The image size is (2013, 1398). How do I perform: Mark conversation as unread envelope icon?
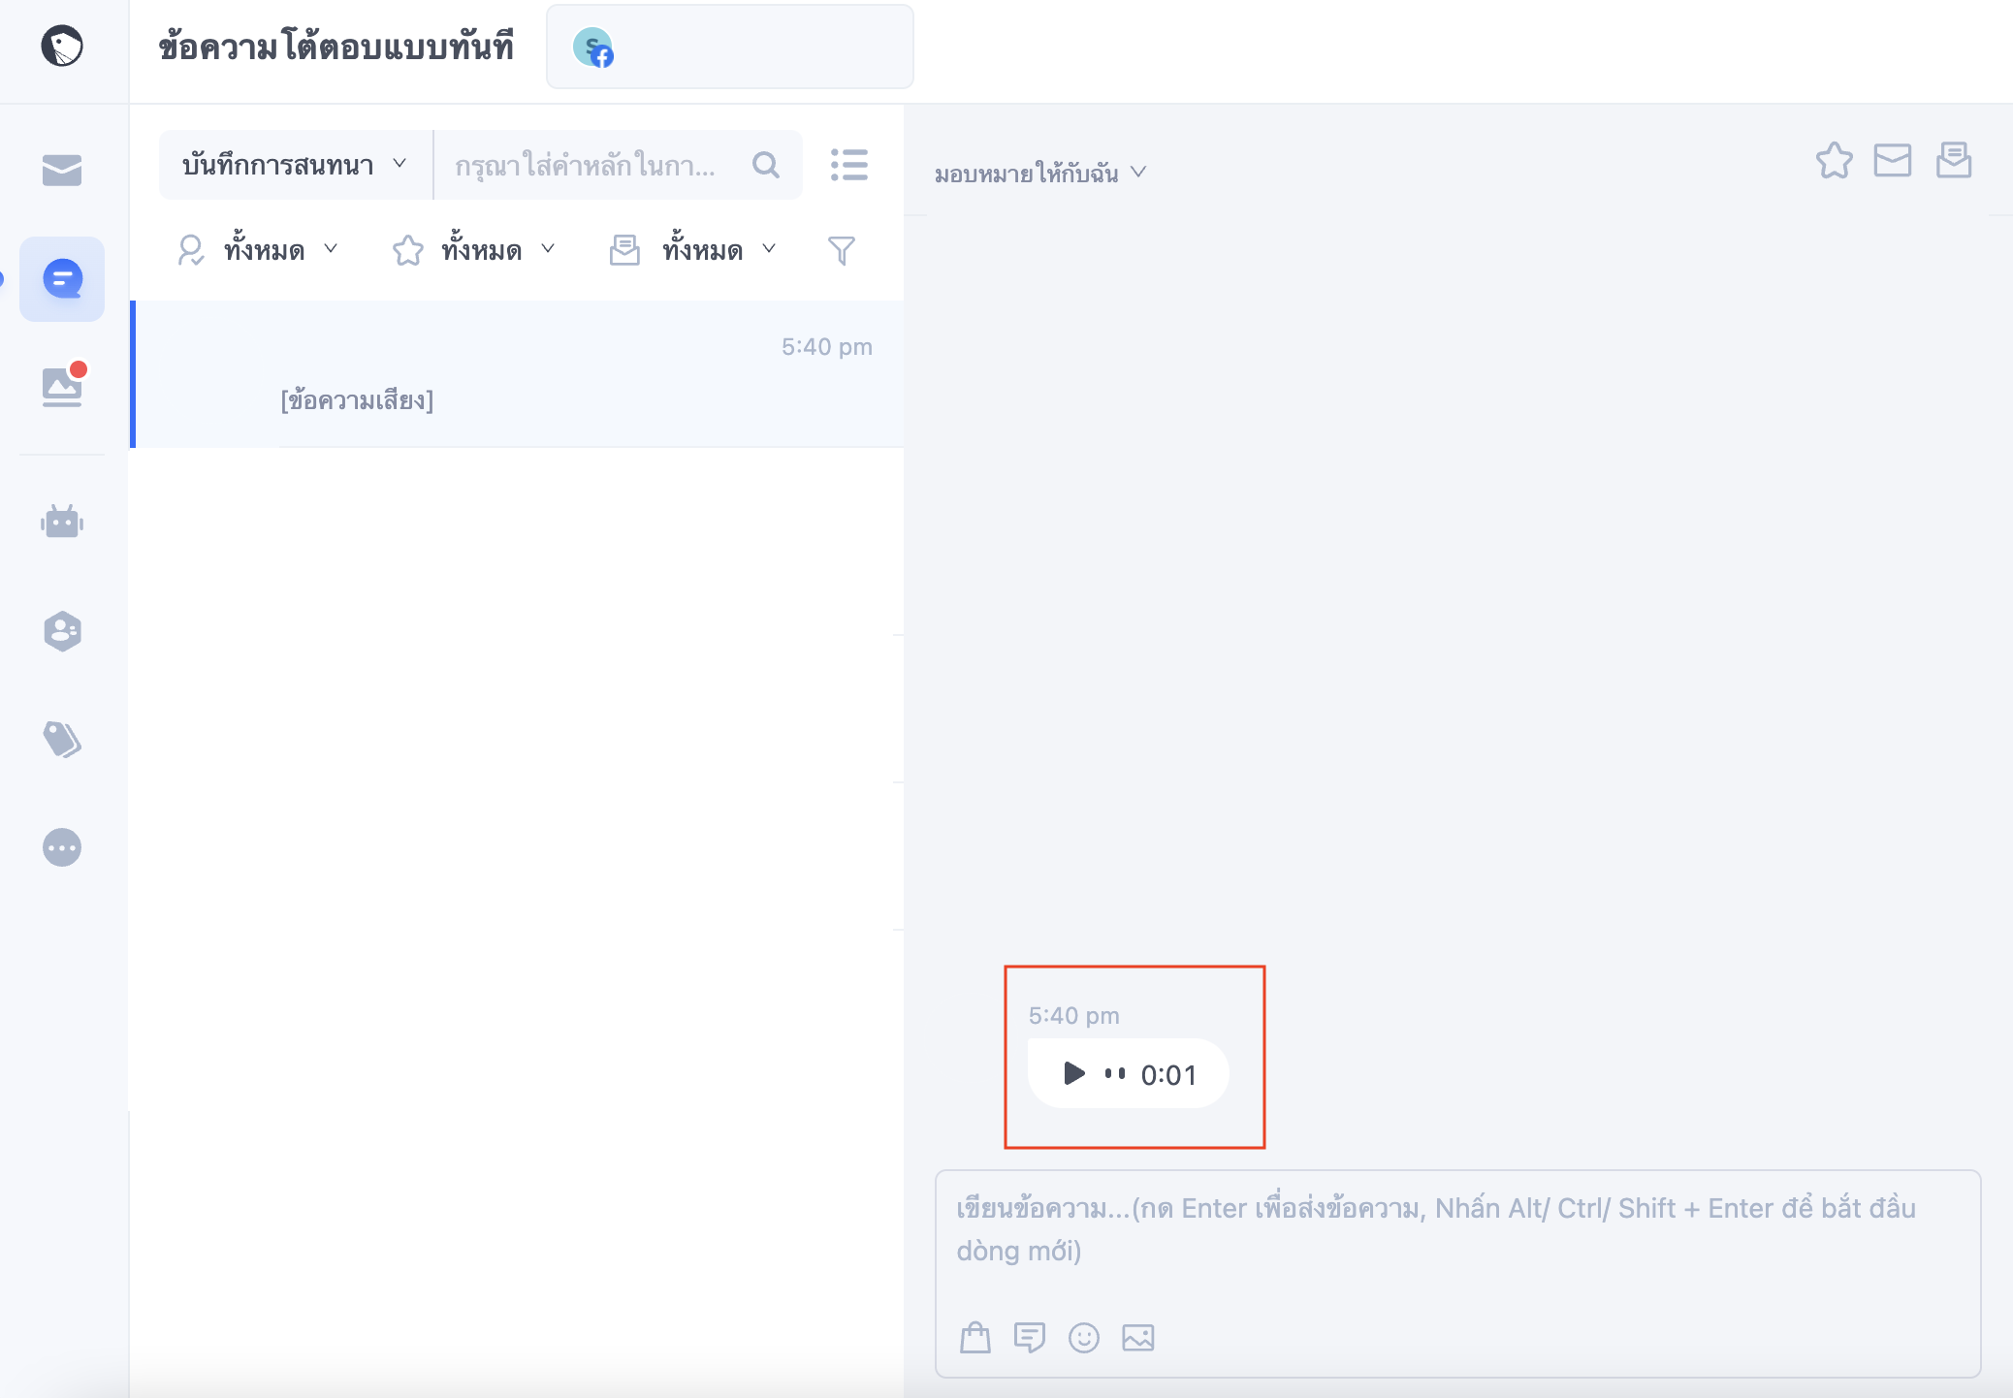pyautogui.click(x=1893, y=161)
